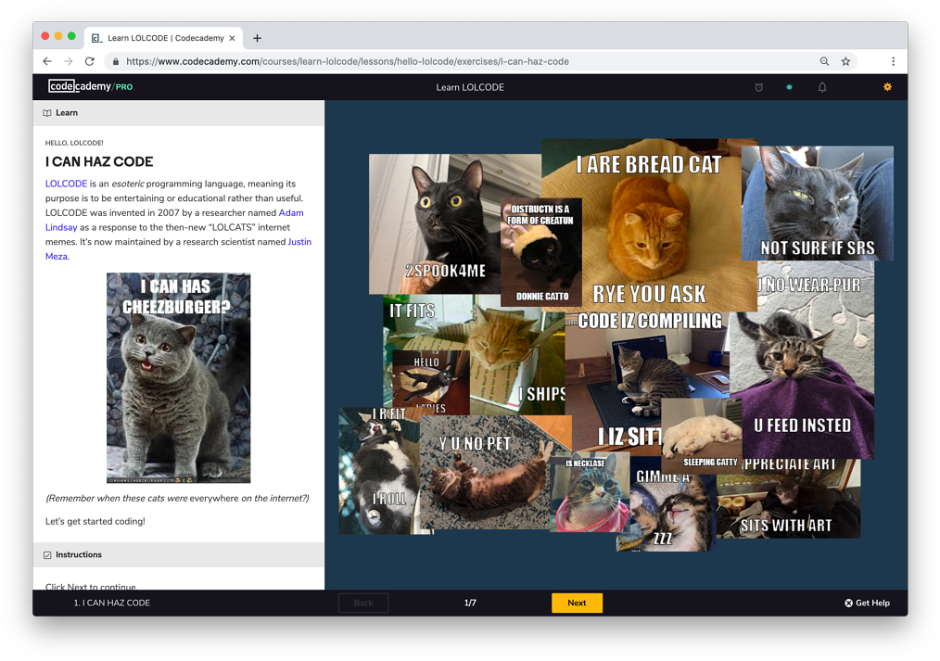Open notifications bell
This screenshot has height=661, width=940.
[x=822, y=87]
